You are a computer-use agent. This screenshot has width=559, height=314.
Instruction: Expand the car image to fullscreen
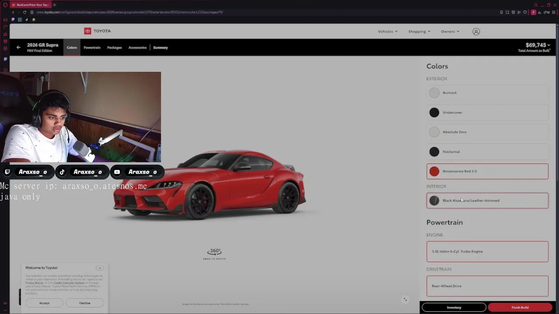(405, 299)
